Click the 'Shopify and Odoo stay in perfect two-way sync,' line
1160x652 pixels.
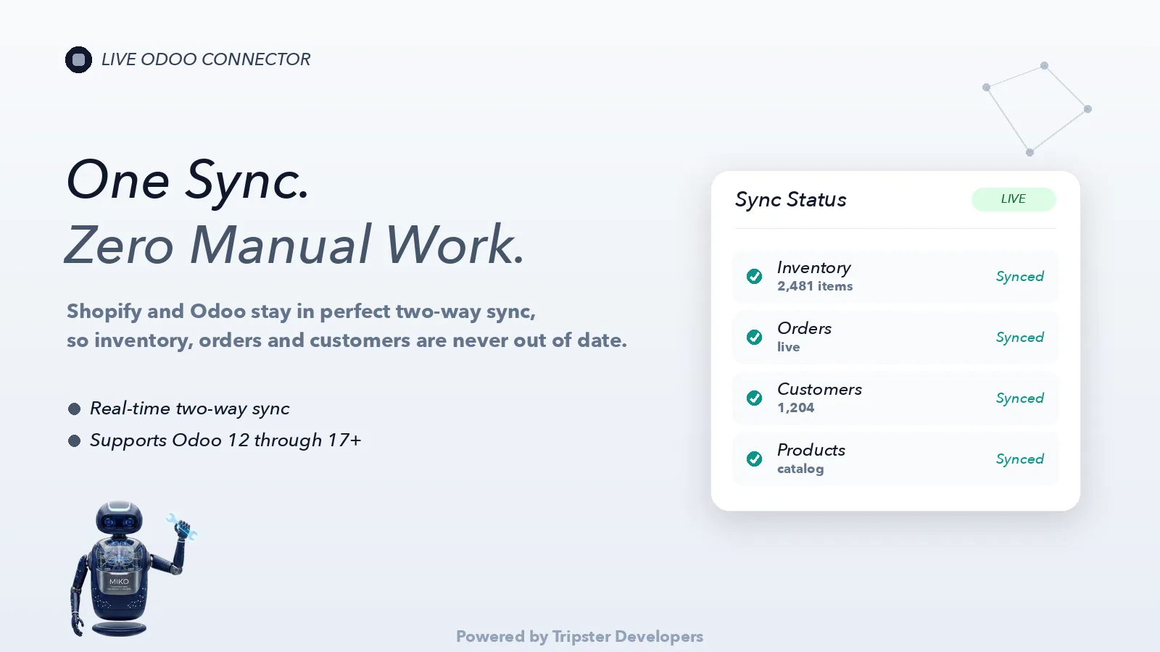point(301,312)
